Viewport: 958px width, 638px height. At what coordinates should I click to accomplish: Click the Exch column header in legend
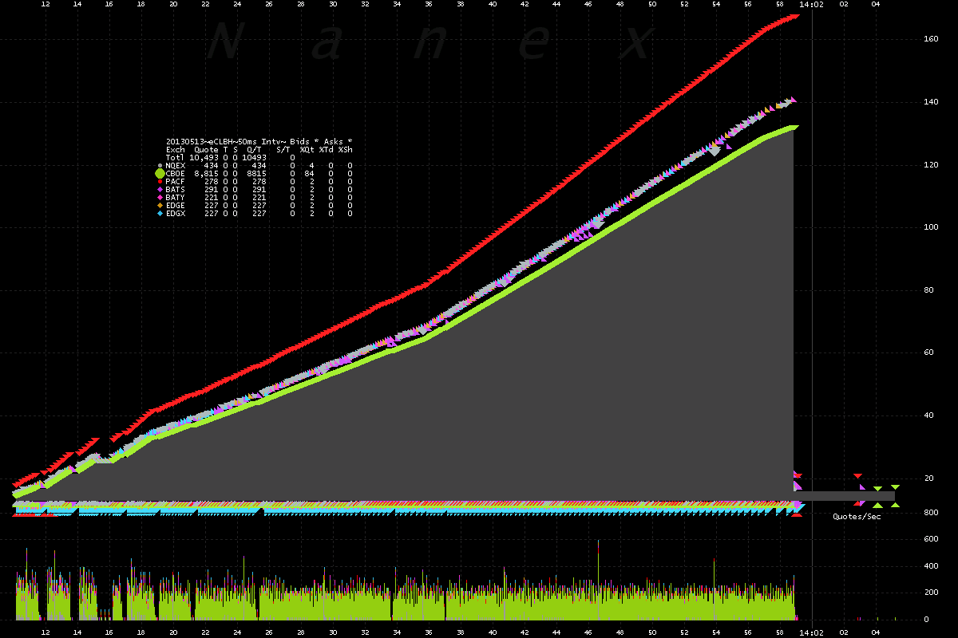pos(175,149)
